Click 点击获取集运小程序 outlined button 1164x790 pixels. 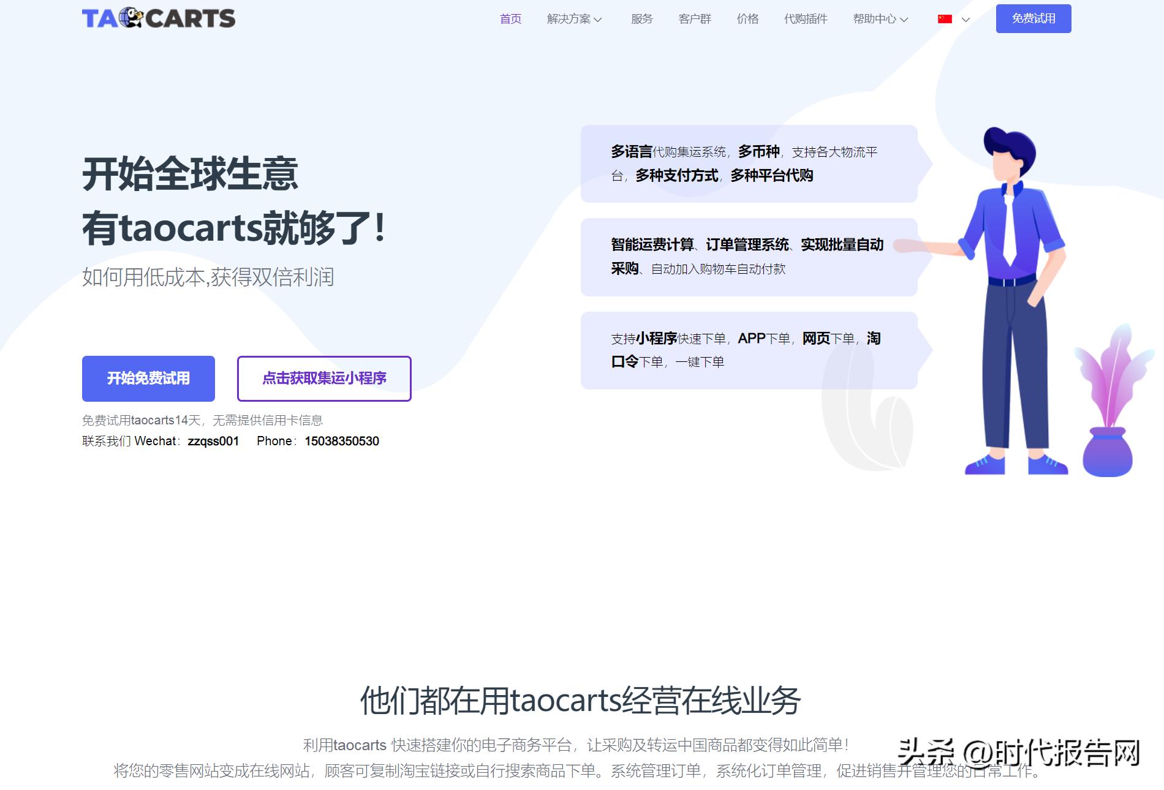click(x=323, y=378)
